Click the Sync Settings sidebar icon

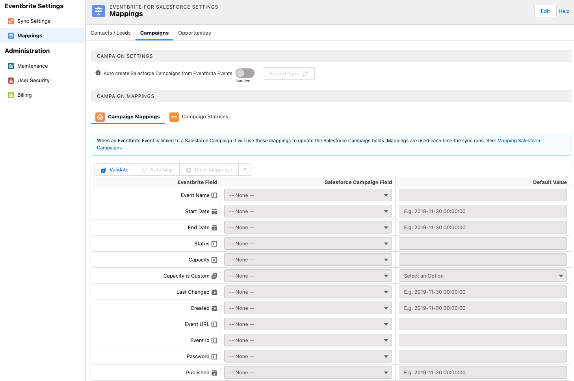[x=11, y=21]
